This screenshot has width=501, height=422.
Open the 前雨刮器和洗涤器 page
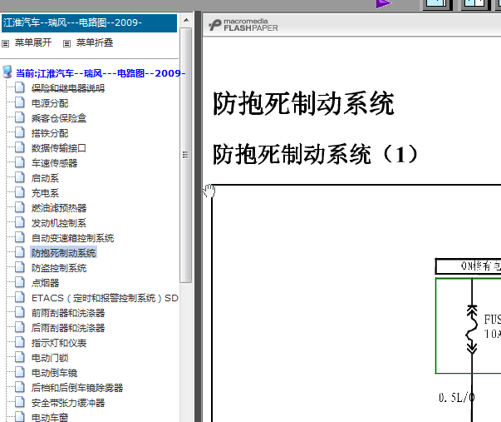[68, 313]
